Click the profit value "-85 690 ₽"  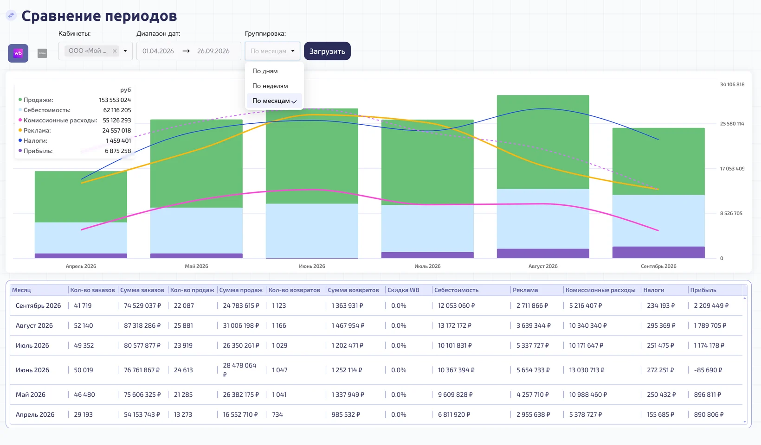708,370
